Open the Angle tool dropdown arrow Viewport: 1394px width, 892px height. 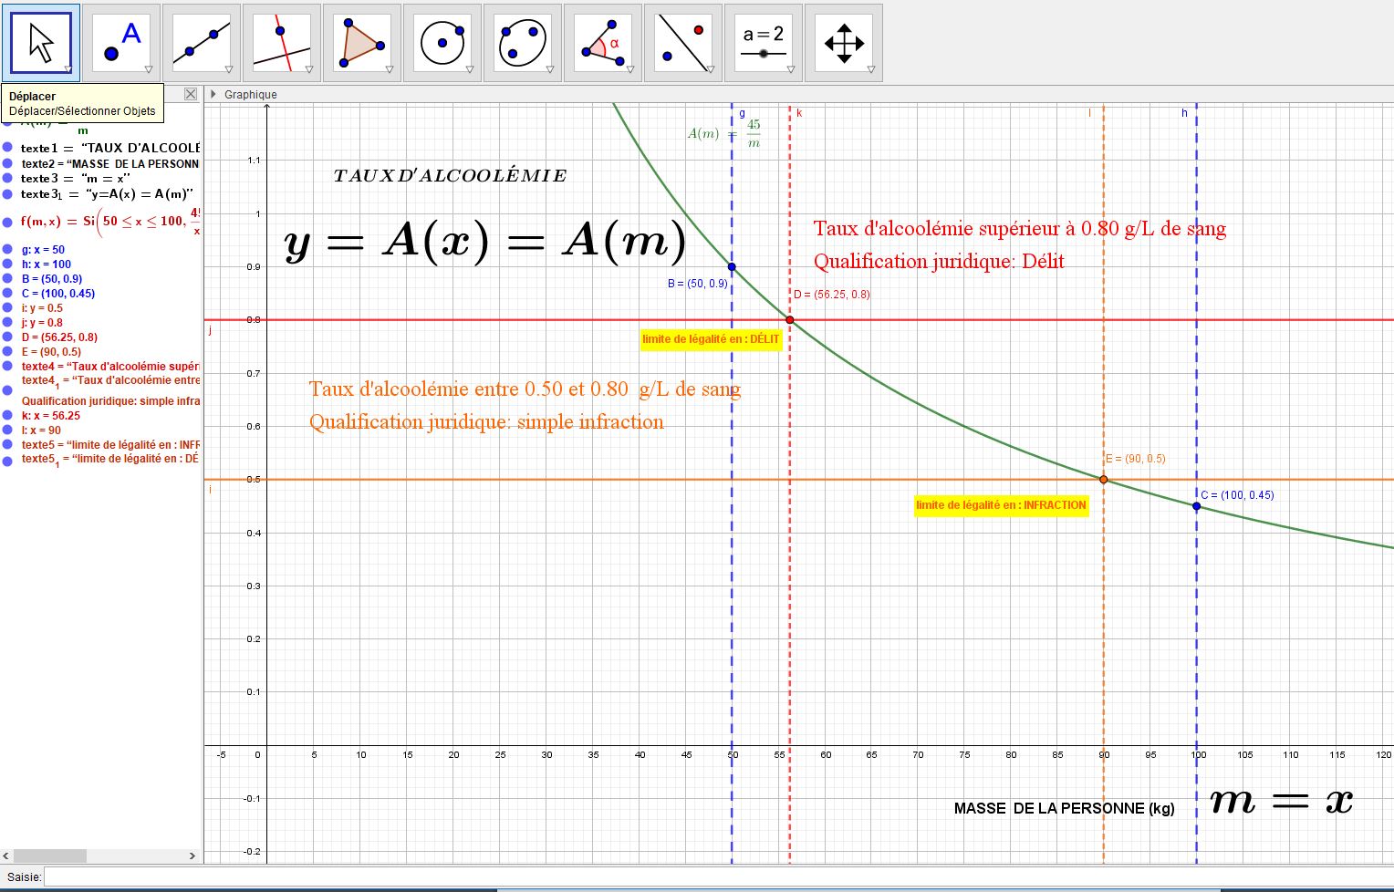tap(630, 69)
